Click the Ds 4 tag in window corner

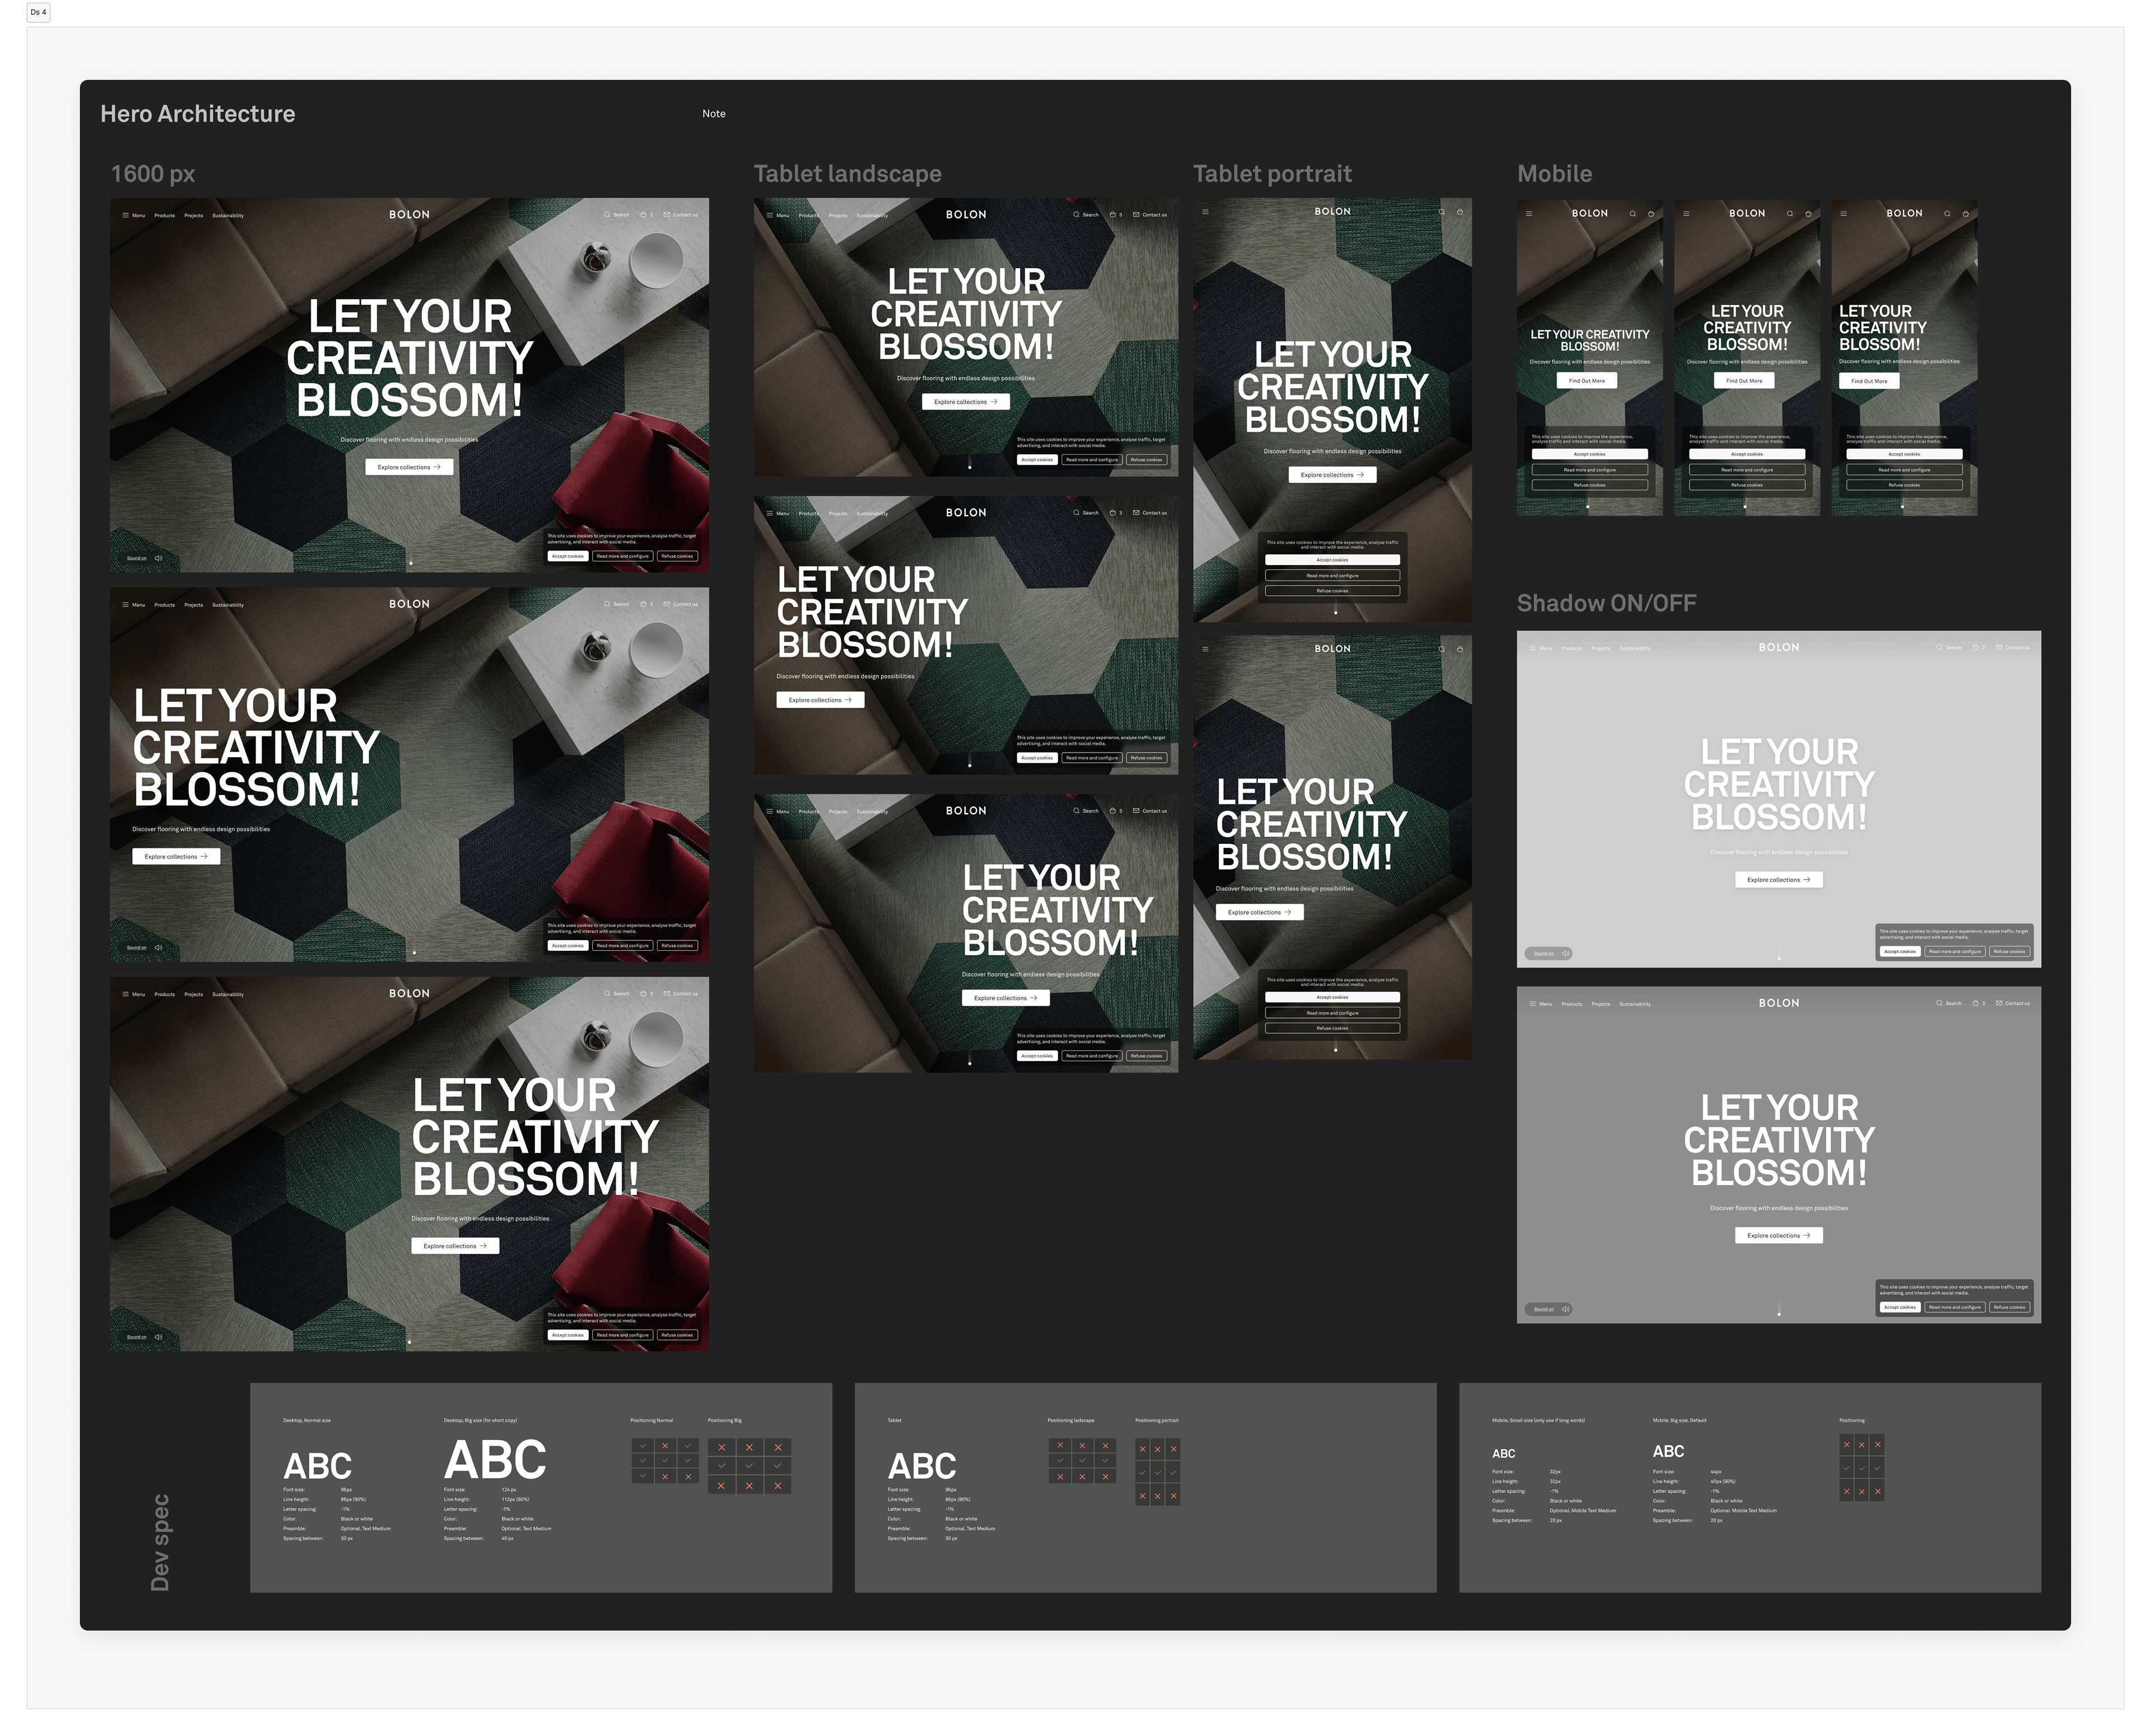[x=38, y=12]
